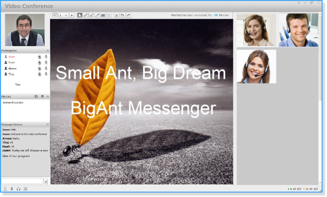The image size is (327, 197).
Task: Click the male participant's video thumbnail
Action: 299,30
